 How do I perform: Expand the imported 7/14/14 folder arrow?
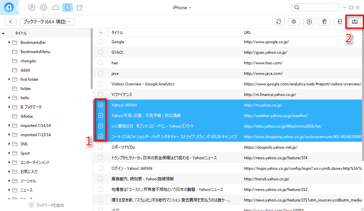[9, 125]
